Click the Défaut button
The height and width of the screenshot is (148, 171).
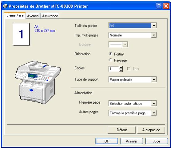click(122, 130)
